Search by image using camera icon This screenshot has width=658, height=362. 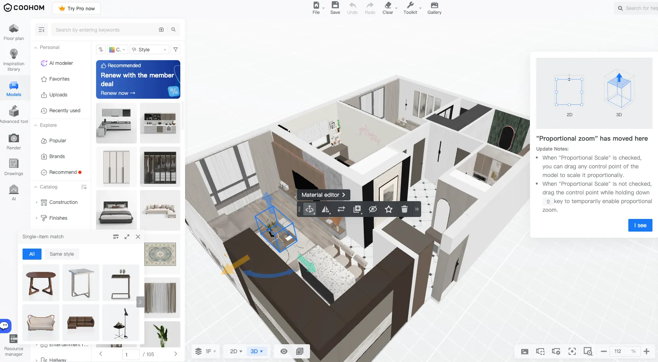(161, 30)
